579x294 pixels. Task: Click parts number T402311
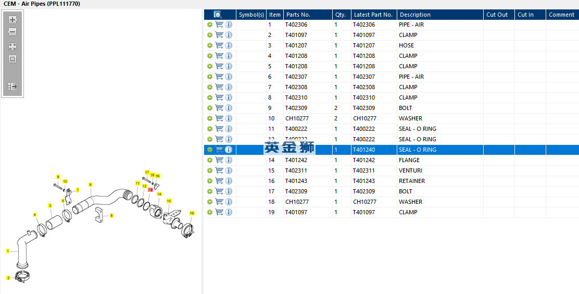(296, 170)
